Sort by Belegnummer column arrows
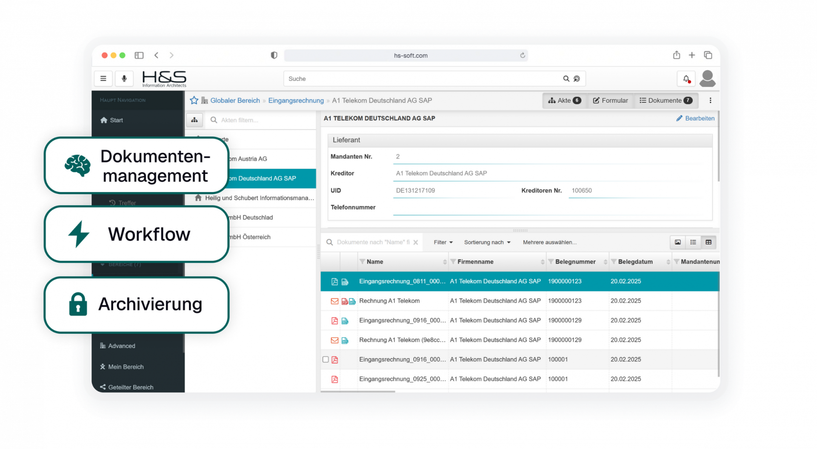This screenshot has height=449, width=817. 606,262
